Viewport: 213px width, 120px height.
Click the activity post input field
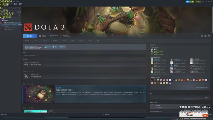coord(84,55)
